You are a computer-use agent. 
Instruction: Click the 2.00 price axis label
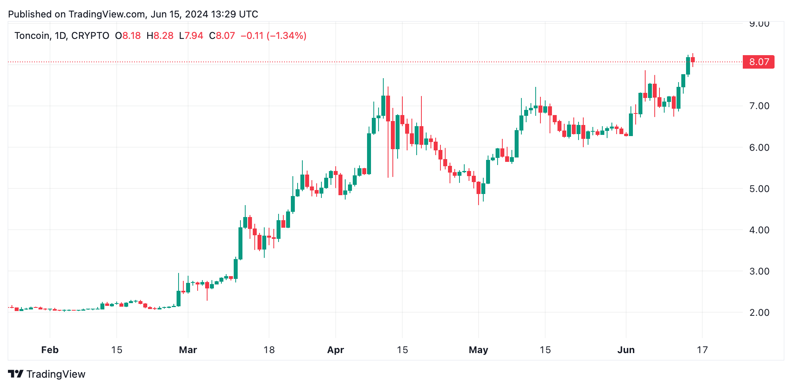(759, 313)
